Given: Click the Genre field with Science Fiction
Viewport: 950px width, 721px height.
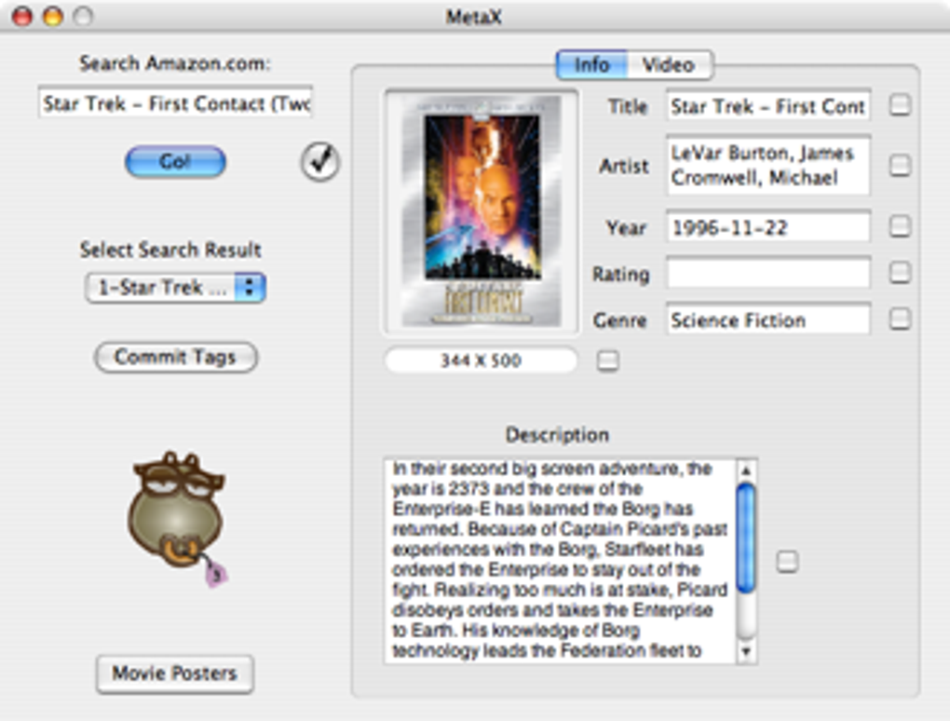Looking at the screenshot, I should tap(768, 320).
